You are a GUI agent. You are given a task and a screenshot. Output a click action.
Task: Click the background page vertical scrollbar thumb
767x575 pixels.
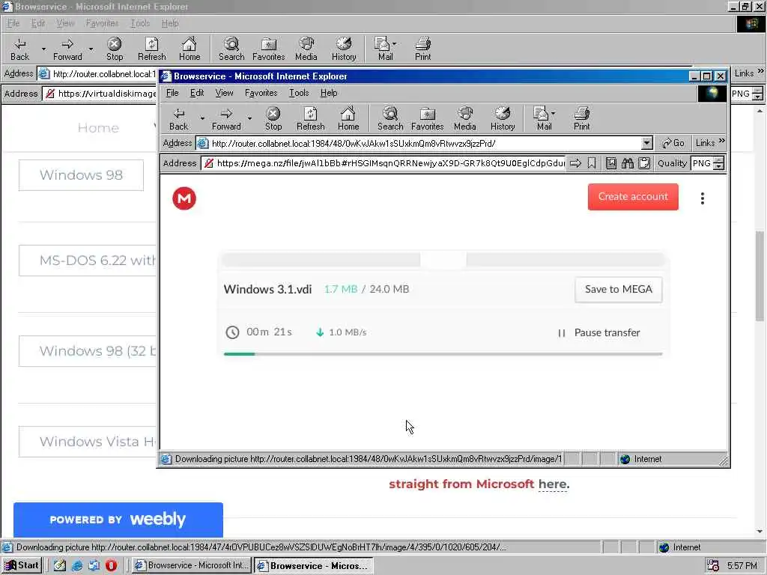tap(760, 276)
